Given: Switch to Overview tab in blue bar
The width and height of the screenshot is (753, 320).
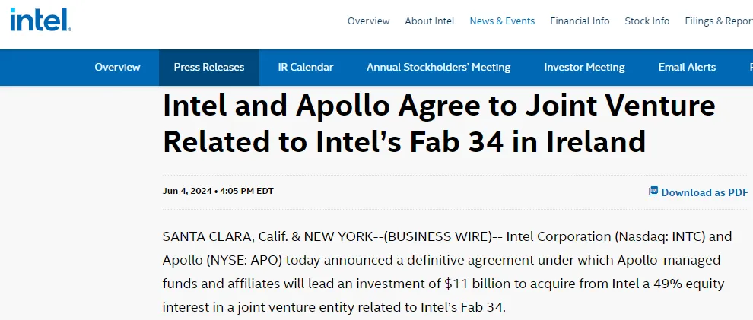Looking at the screenshot, I should tap(117, 68).
